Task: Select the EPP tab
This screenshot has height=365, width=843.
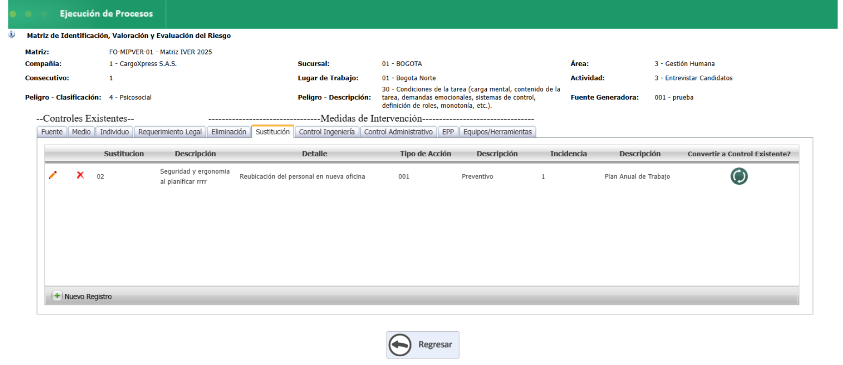Action: 448,132
